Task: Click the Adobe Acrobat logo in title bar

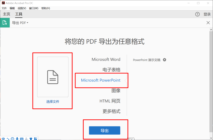Action: (3, 3)
